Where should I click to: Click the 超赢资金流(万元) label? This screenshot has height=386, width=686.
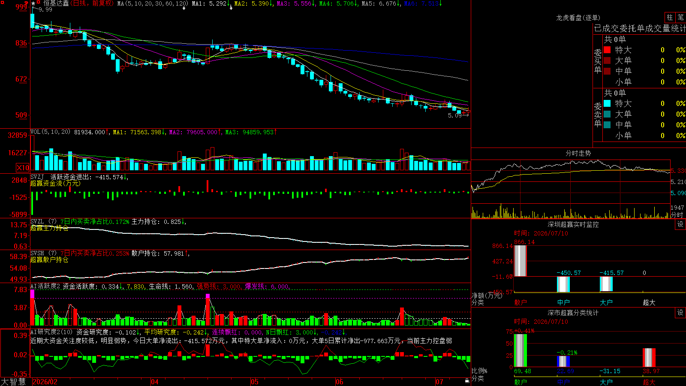point(55,183)
